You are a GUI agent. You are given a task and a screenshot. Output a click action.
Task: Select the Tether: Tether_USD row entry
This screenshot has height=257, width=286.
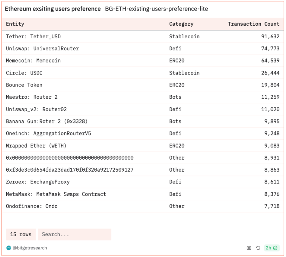[33, 37]
